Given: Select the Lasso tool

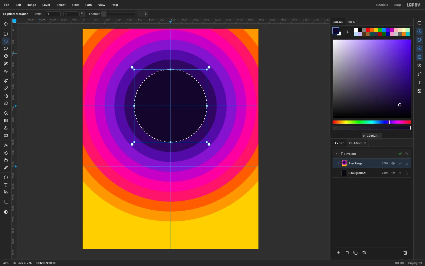Looking at the screenshot, I should click(6, 49).
